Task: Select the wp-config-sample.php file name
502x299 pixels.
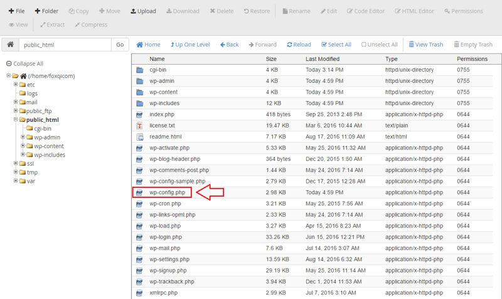Action: point(178,181)
